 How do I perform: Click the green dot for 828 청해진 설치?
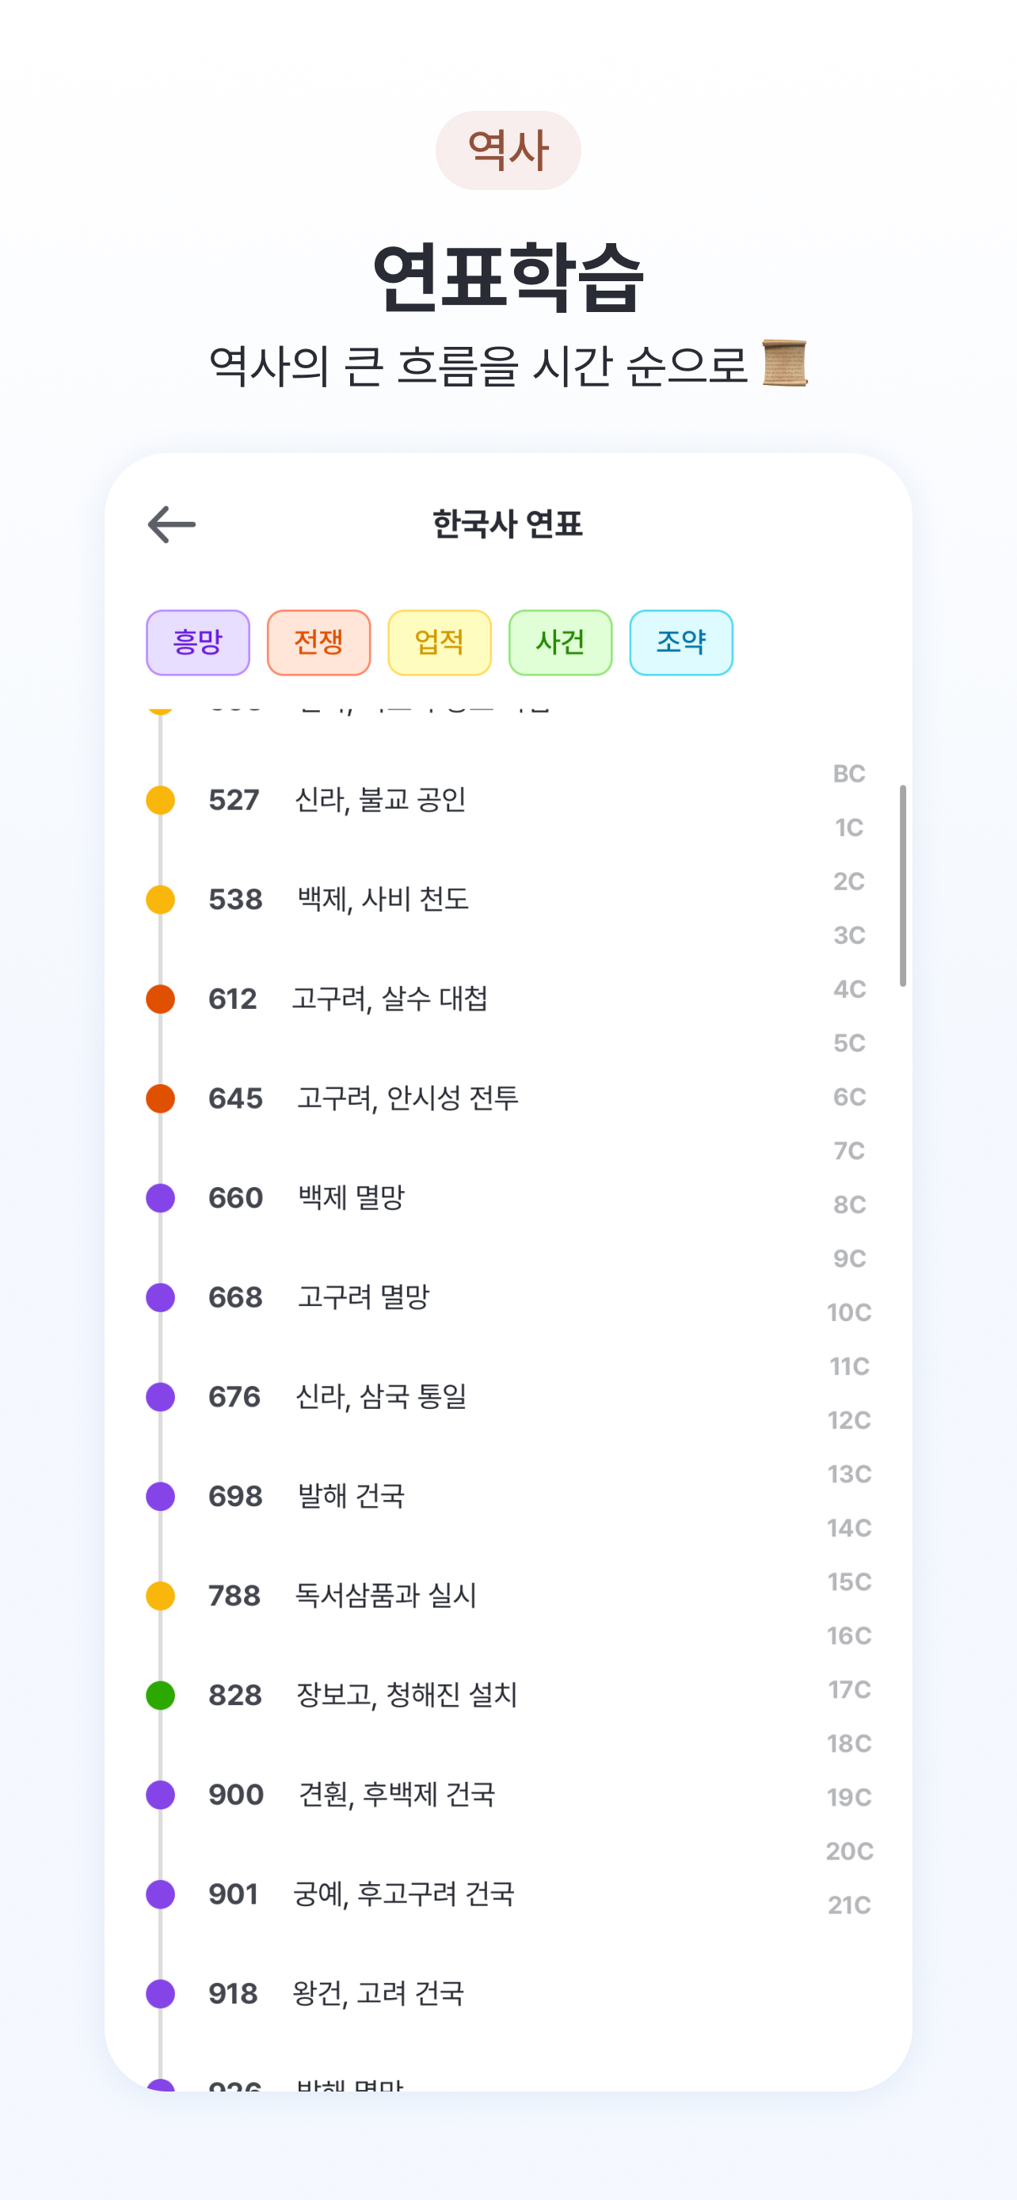(161, 1696)
